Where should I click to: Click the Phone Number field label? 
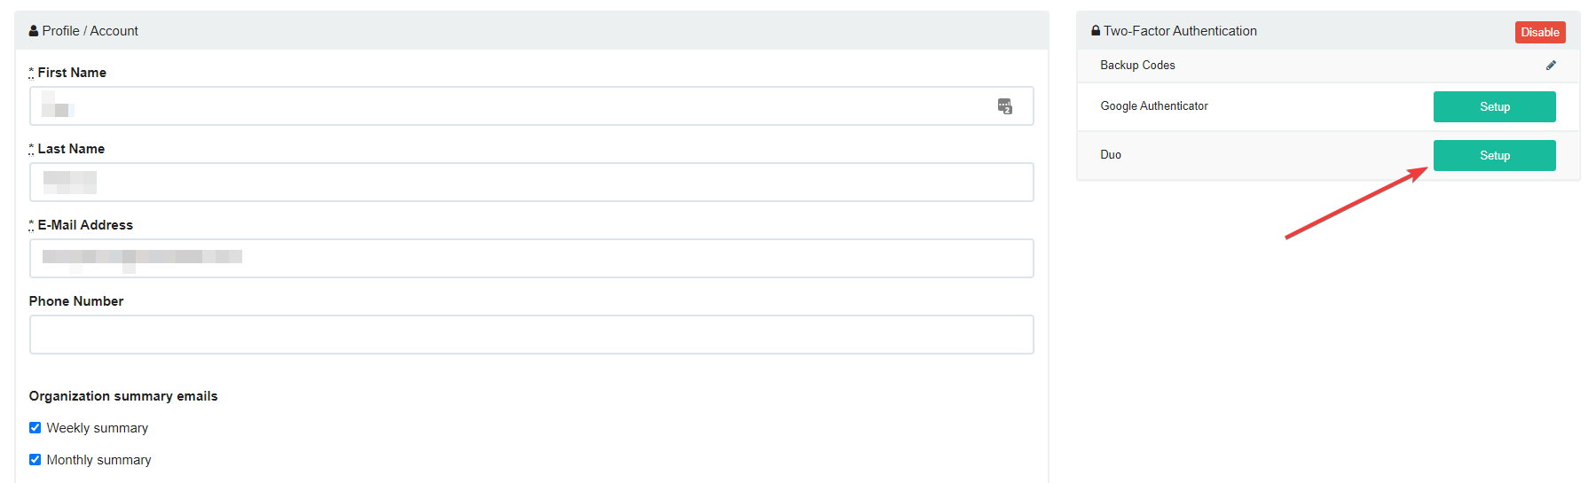click(x=76, y=301)
